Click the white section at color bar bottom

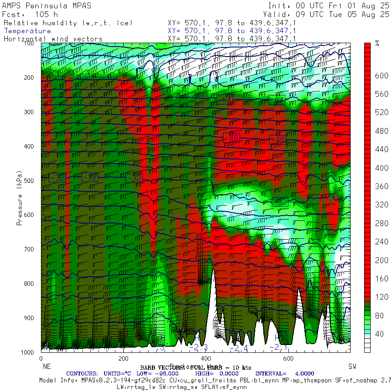pos(367,345)
